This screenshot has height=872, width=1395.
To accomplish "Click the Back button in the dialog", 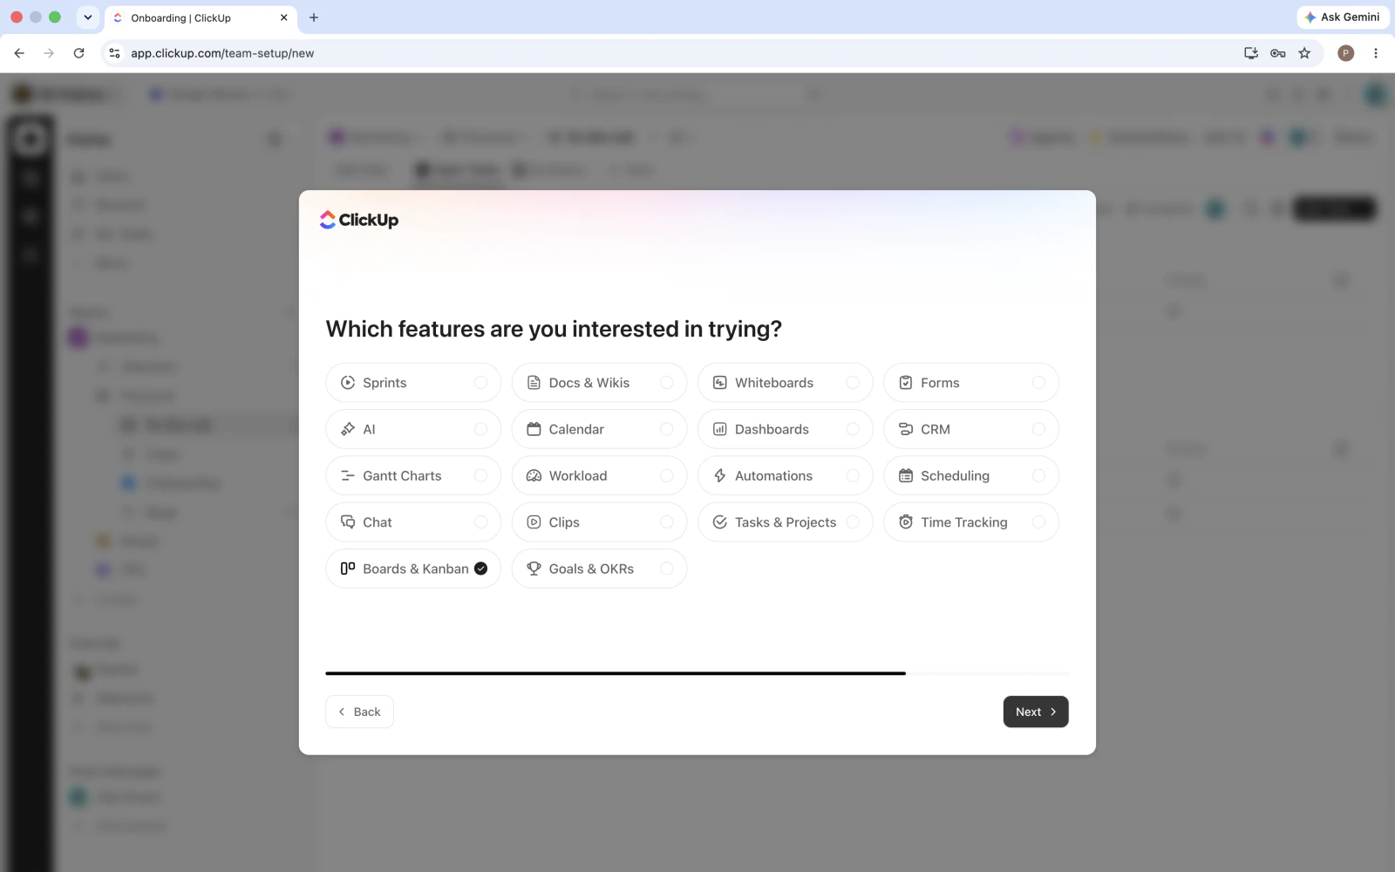I will click(359, 712).
